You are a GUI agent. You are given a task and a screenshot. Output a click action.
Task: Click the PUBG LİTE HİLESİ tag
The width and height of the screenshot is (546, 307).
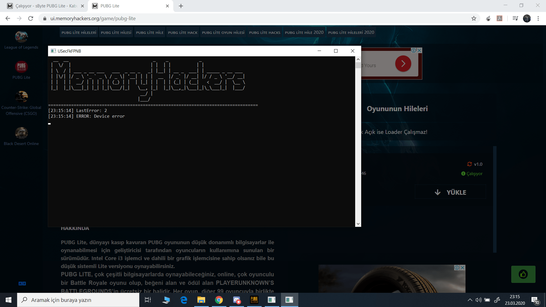(x=116, y=32)
